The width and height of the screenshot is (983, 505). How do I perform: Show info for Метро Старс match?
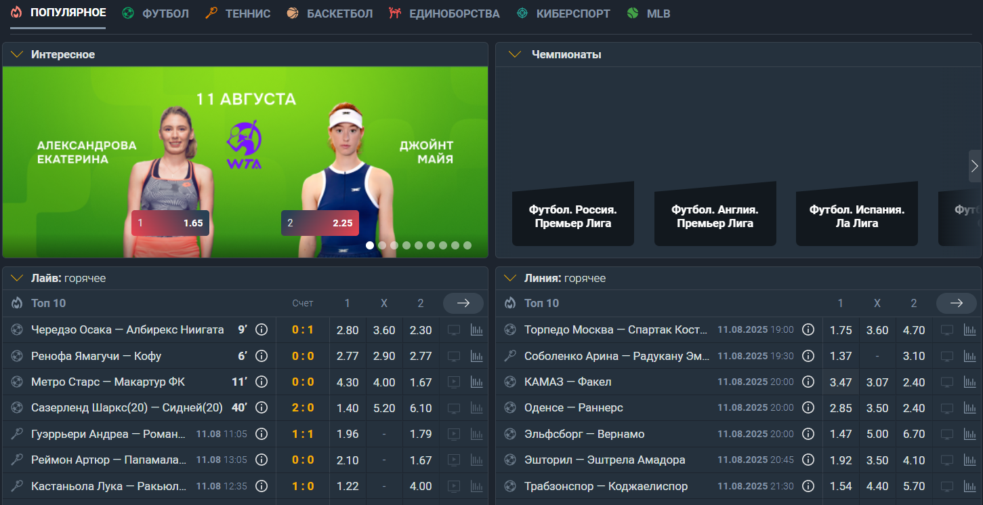[x=262, y=382]
